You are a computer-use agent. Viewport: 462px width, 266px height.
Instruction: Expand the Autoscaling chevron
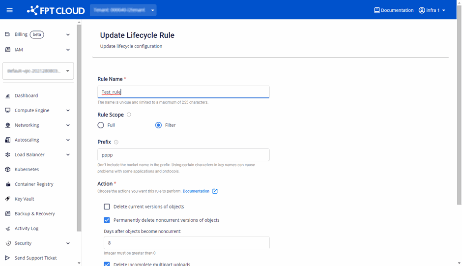tap(68, 140)
